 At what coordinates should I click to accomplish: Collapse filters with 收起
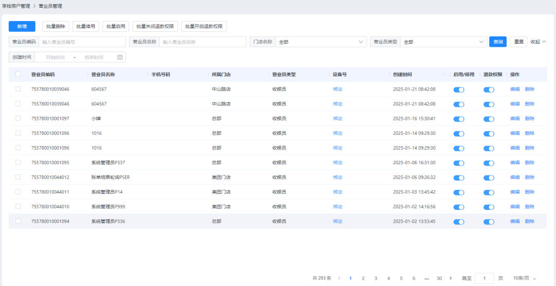tap(538, 42)
